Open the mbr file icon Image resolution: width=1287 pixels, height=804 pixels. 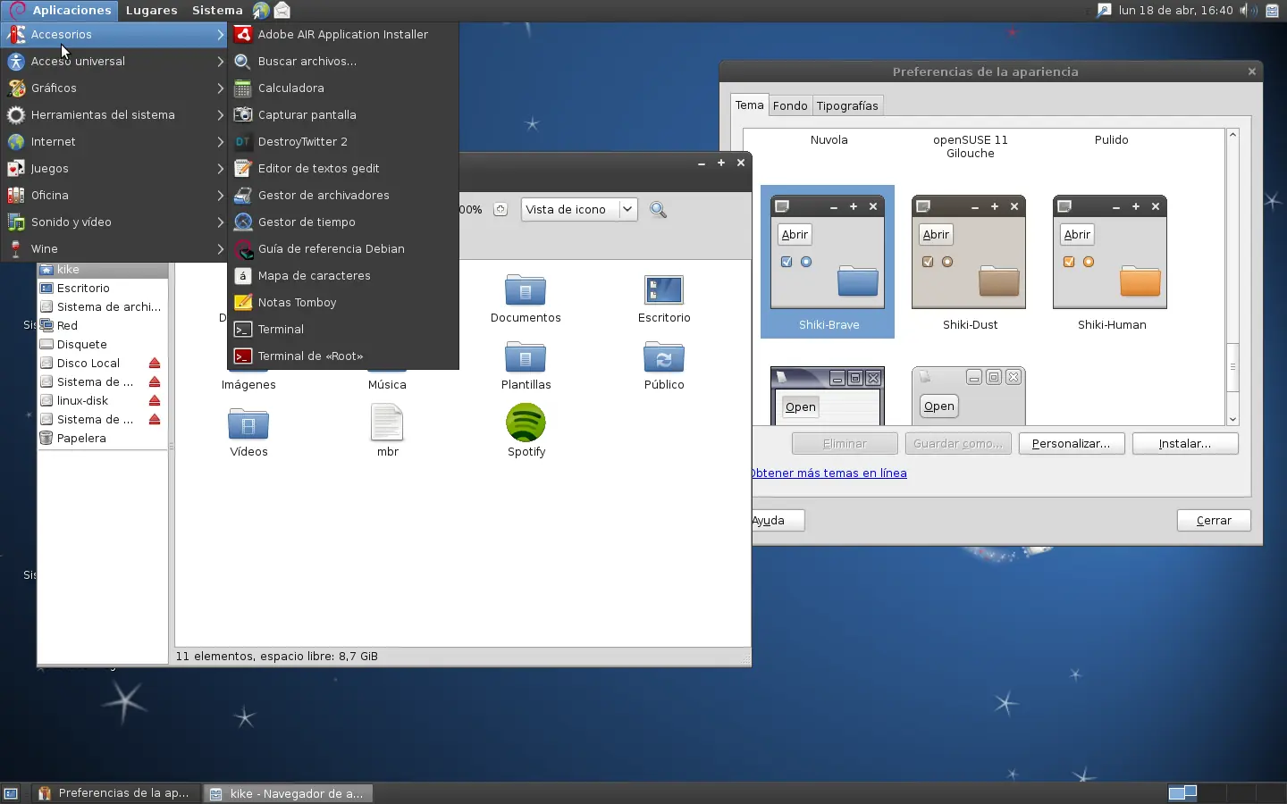[387, 426]
